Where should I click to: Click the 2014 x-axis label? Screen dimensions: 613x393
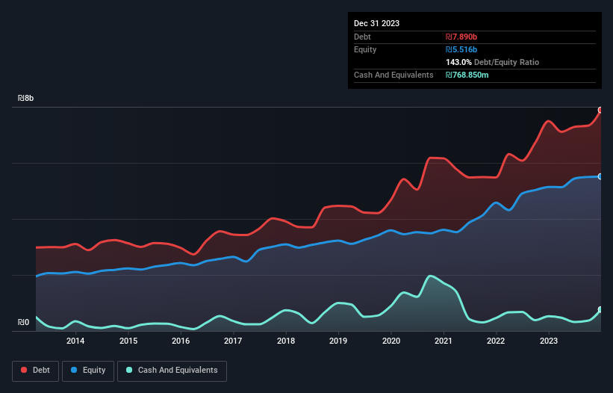pos(75,341)
